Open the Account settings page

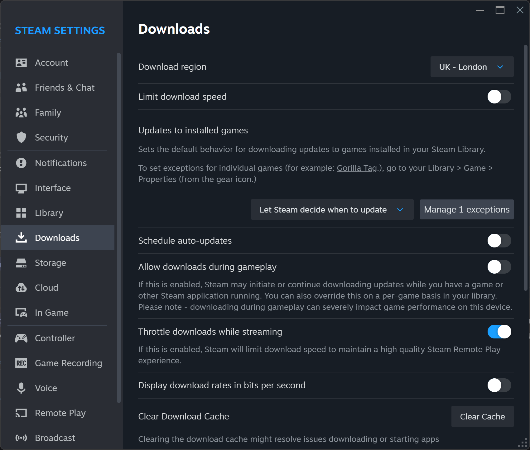point(58,63)
